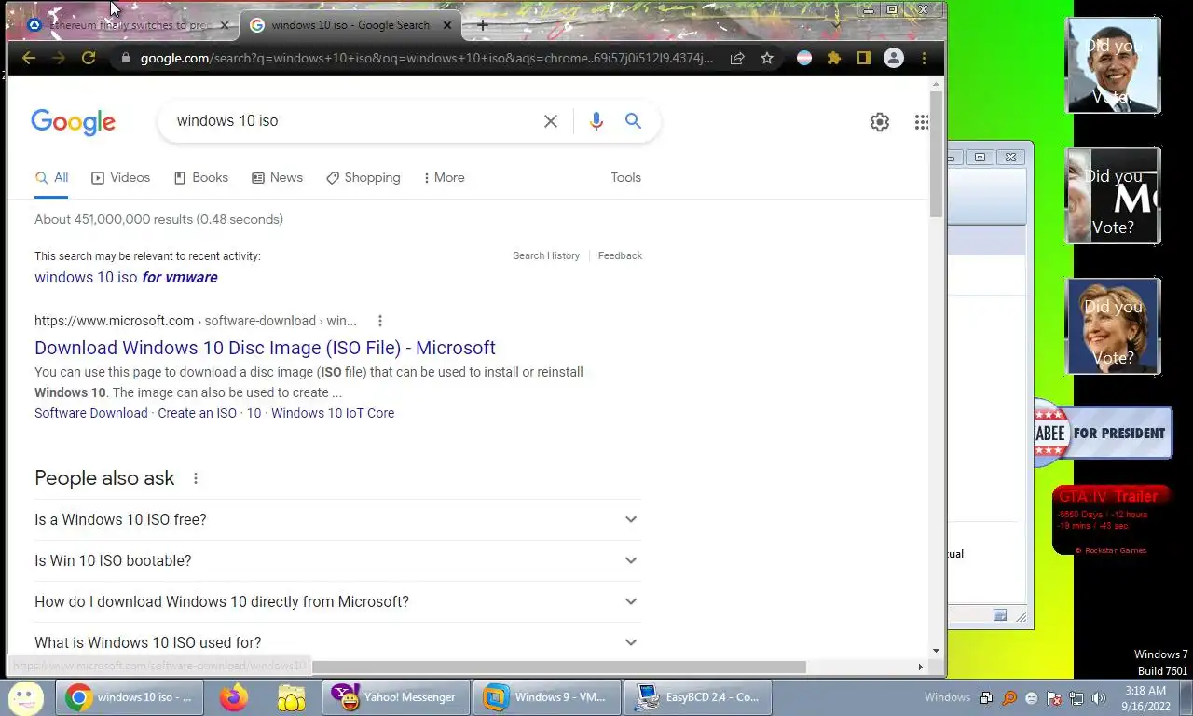This screenshot has height=716, width=1193.
Task: Click the vertical page scrollbar thumb
Action: (x=936, y=154)
